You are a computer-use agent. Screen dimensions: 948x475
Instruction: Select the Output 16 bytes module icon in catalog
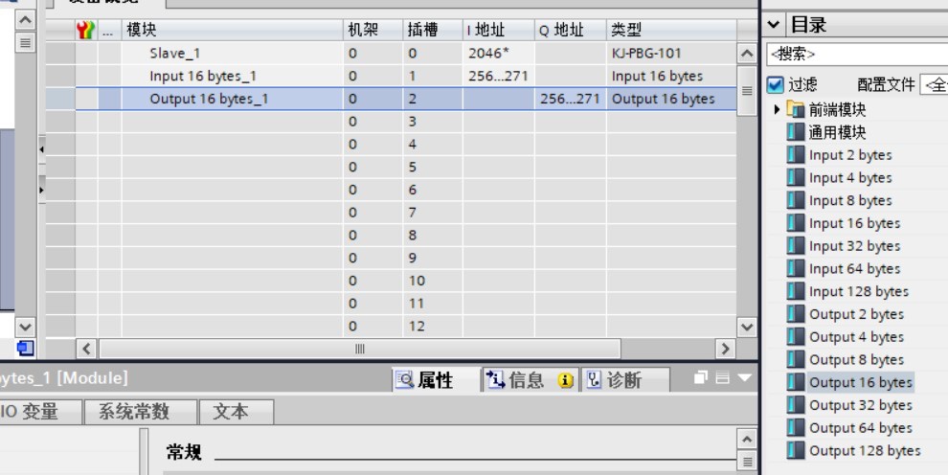tap(796, 382)
